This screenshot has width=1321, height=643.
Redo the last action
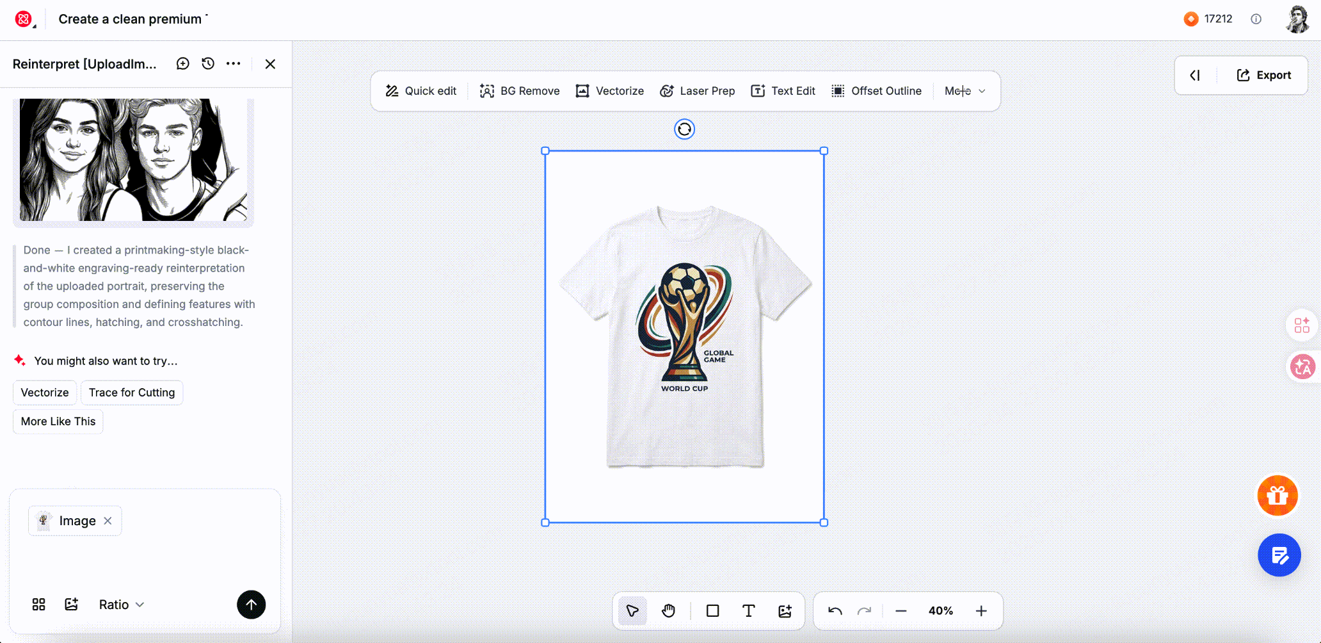[x=865, y=611]
